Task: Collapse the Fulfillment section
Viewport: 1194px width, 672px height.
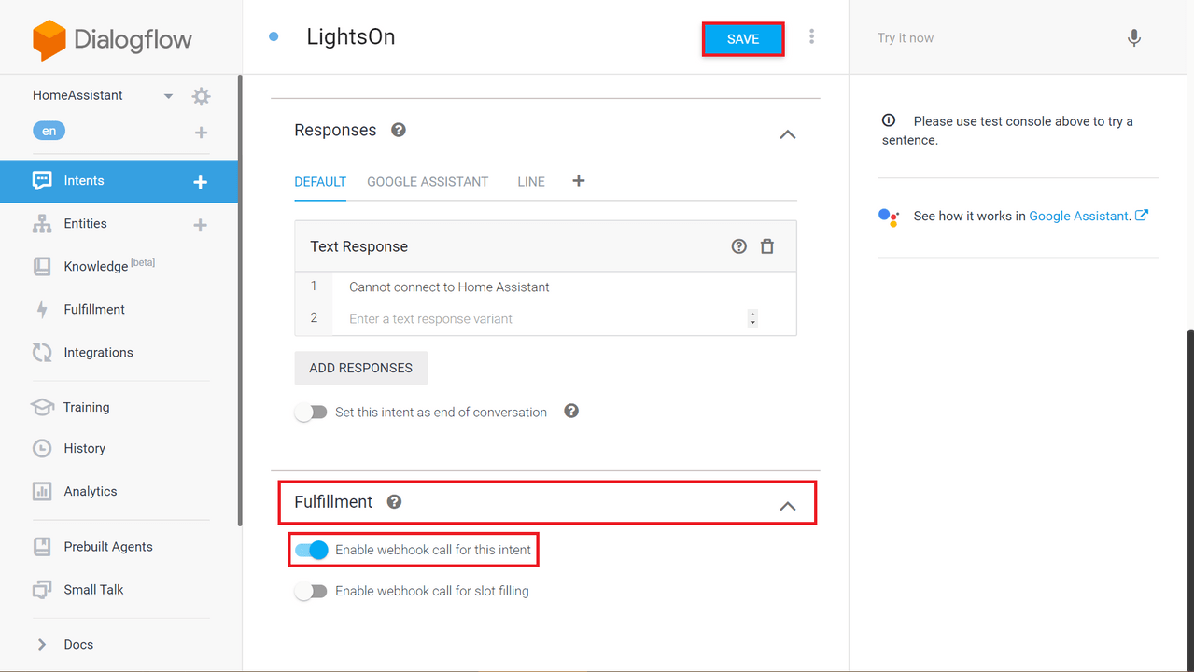Action: 788,506
